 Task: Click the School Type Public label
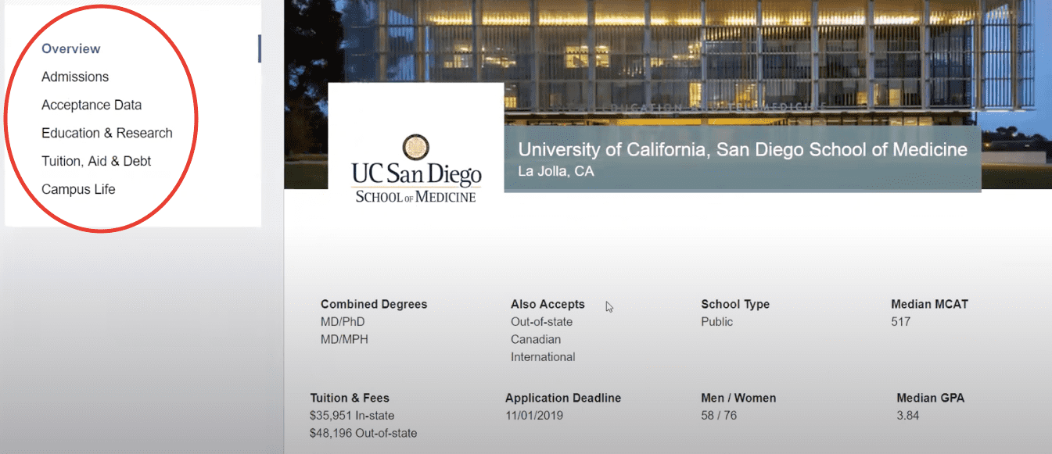(x=716, y=321)
